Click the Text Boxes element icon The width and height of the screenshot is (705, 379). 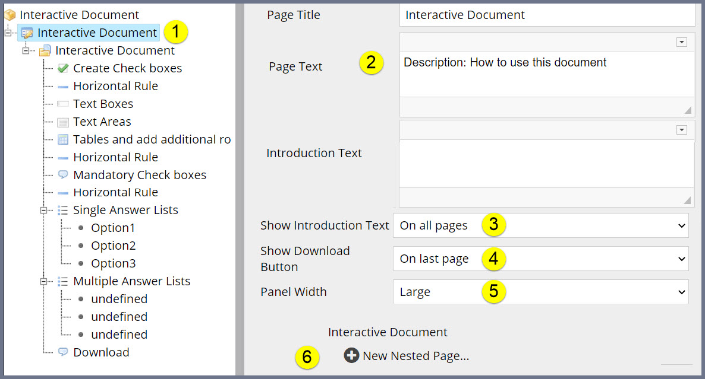[62, 103]
